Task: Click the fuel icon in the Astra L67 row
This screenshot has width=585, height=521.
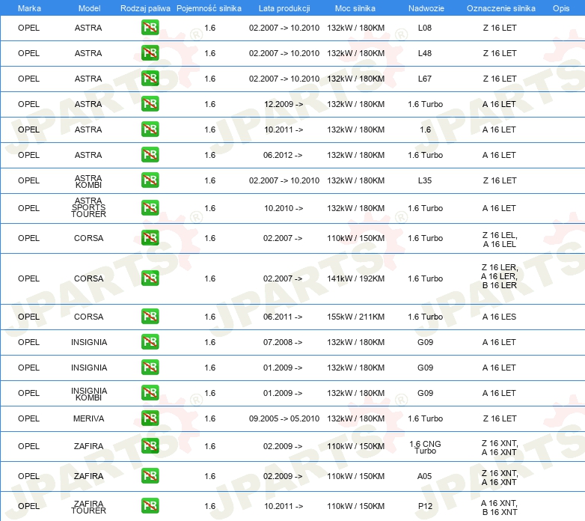Action: coord(150,79)
